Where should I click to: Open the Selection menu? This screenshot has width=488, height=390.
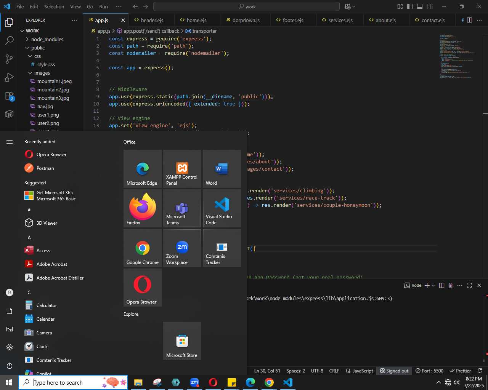(x=54, y=6)
